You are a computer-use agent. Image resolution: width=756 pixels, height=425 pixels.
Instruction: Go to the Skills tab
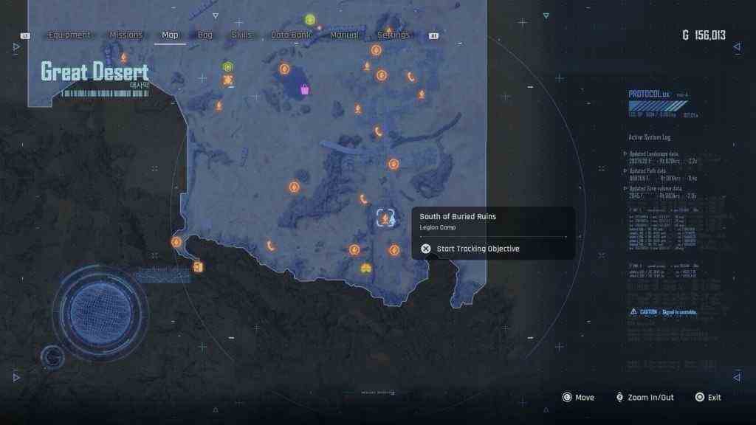(x=241, y=35)
